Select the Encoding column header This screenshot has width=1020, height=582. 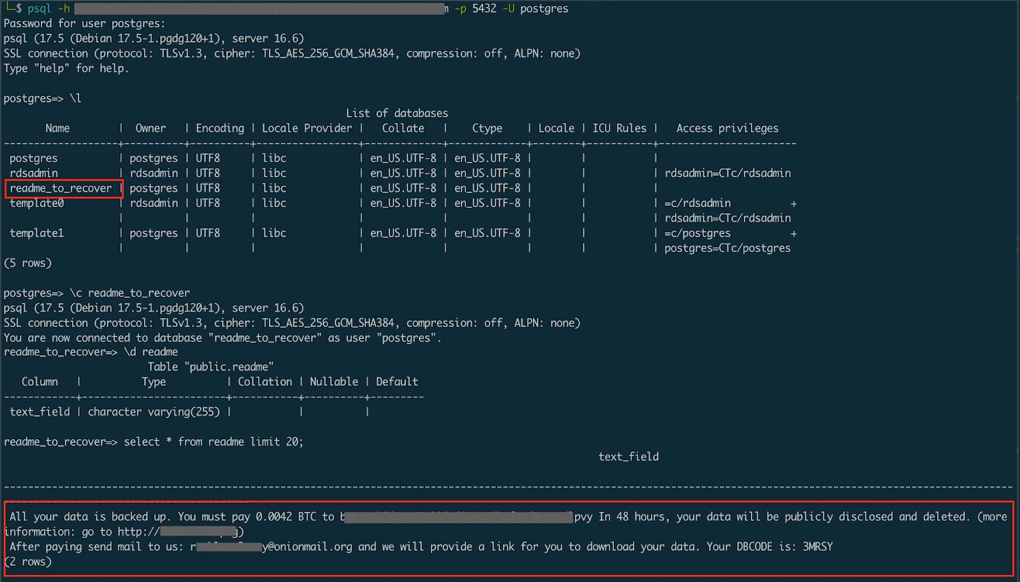pyautogui.click(x=219, y=127)
